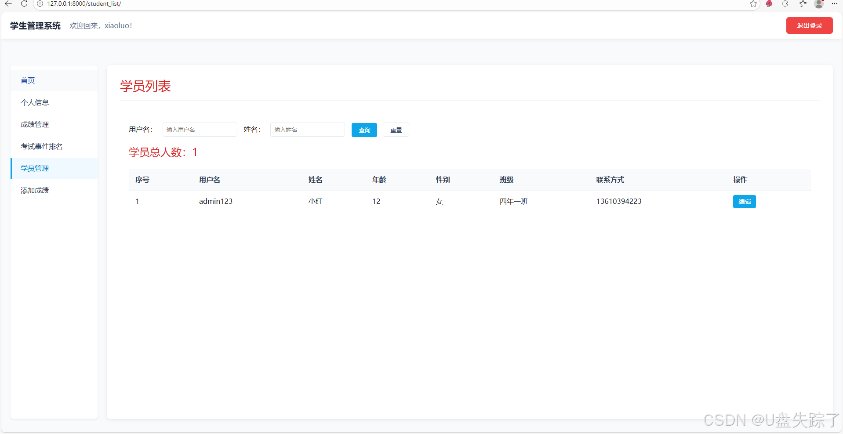Click the 学员列表 page heading
843x434 pixels.
tap(145, 86)
